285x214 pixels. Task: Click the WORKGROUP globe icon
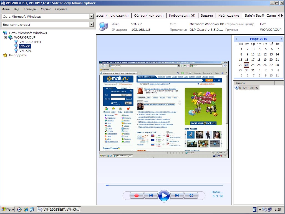click(x=11, y=37)
